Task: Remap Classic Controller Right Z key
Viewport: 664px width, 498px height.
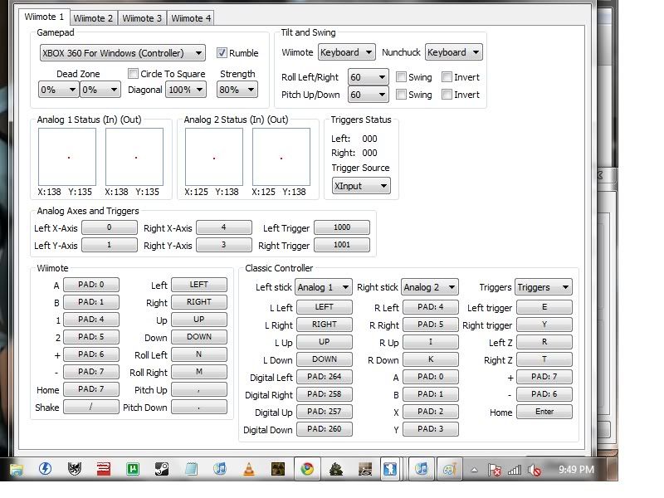Action: tap(544, 359)
